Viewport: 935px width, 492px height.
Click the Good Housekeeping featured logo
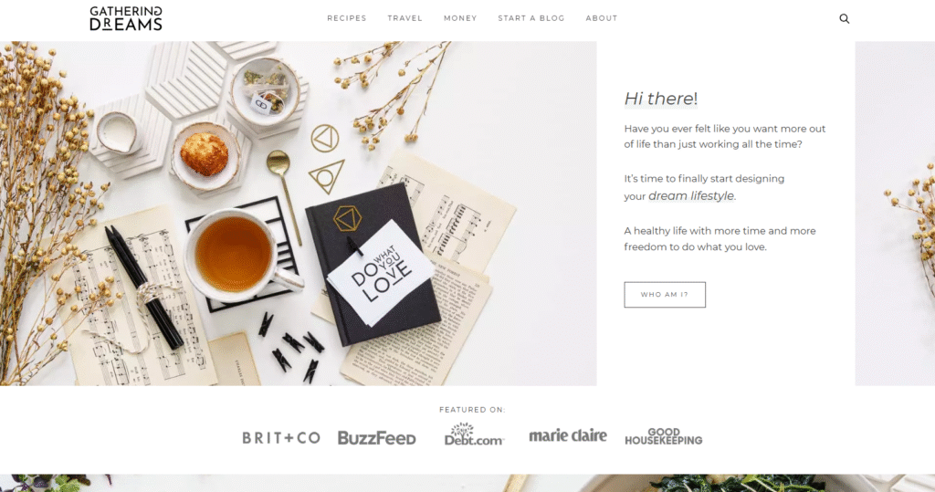[664, 436]
